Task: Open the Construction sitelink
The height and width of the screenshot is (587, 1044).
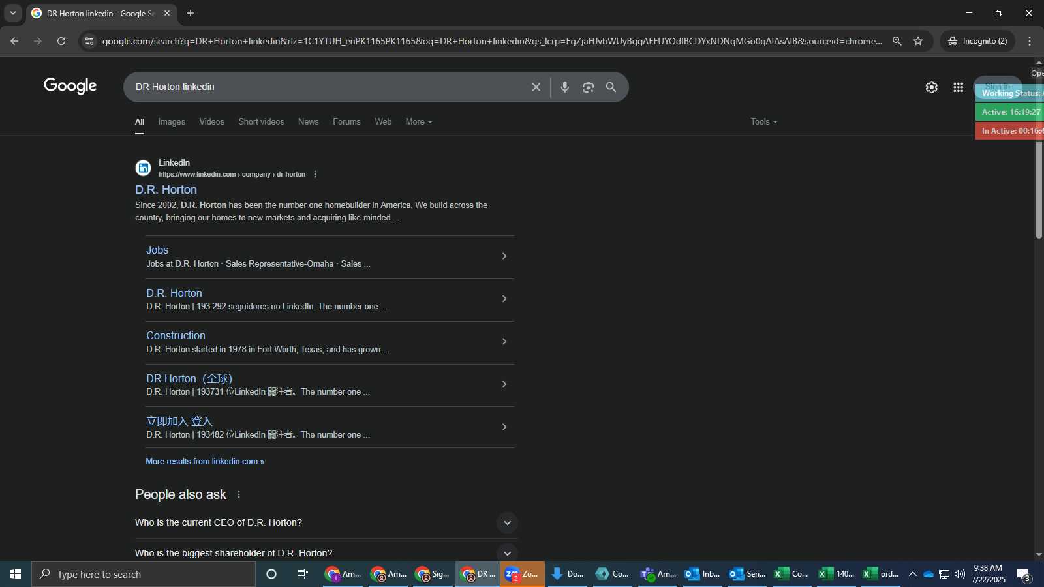Action: pyautogui.click(x=176, y=336)
